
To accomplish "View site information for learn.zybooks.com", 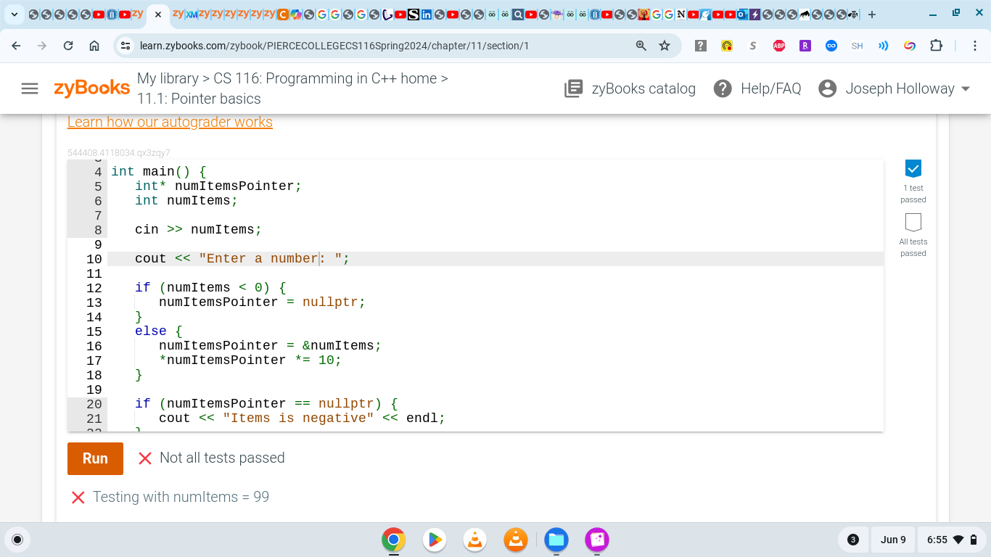I will coord(126,46).
